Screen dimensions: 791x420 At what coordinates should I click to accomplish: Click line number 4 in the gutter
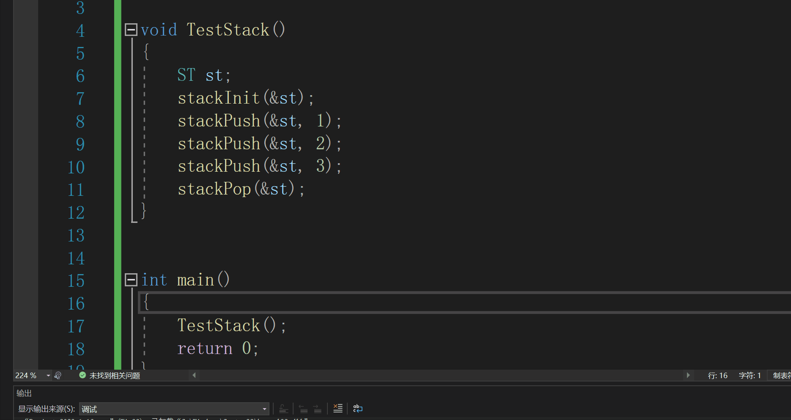coord(80,31)
